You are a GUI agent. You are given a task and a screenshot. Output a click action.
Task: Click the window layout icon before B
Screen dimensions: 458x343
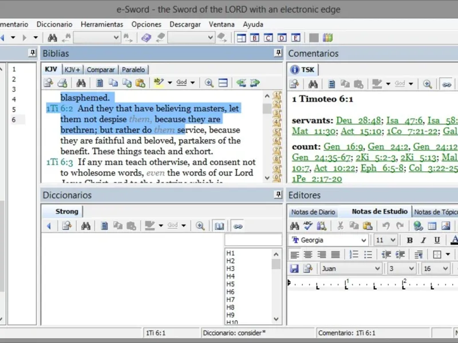pos(241,38)
